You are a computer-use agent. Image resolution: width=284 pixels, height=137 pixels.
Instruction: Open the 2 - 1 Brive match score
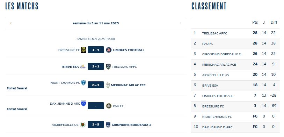(x=96, y=66)
